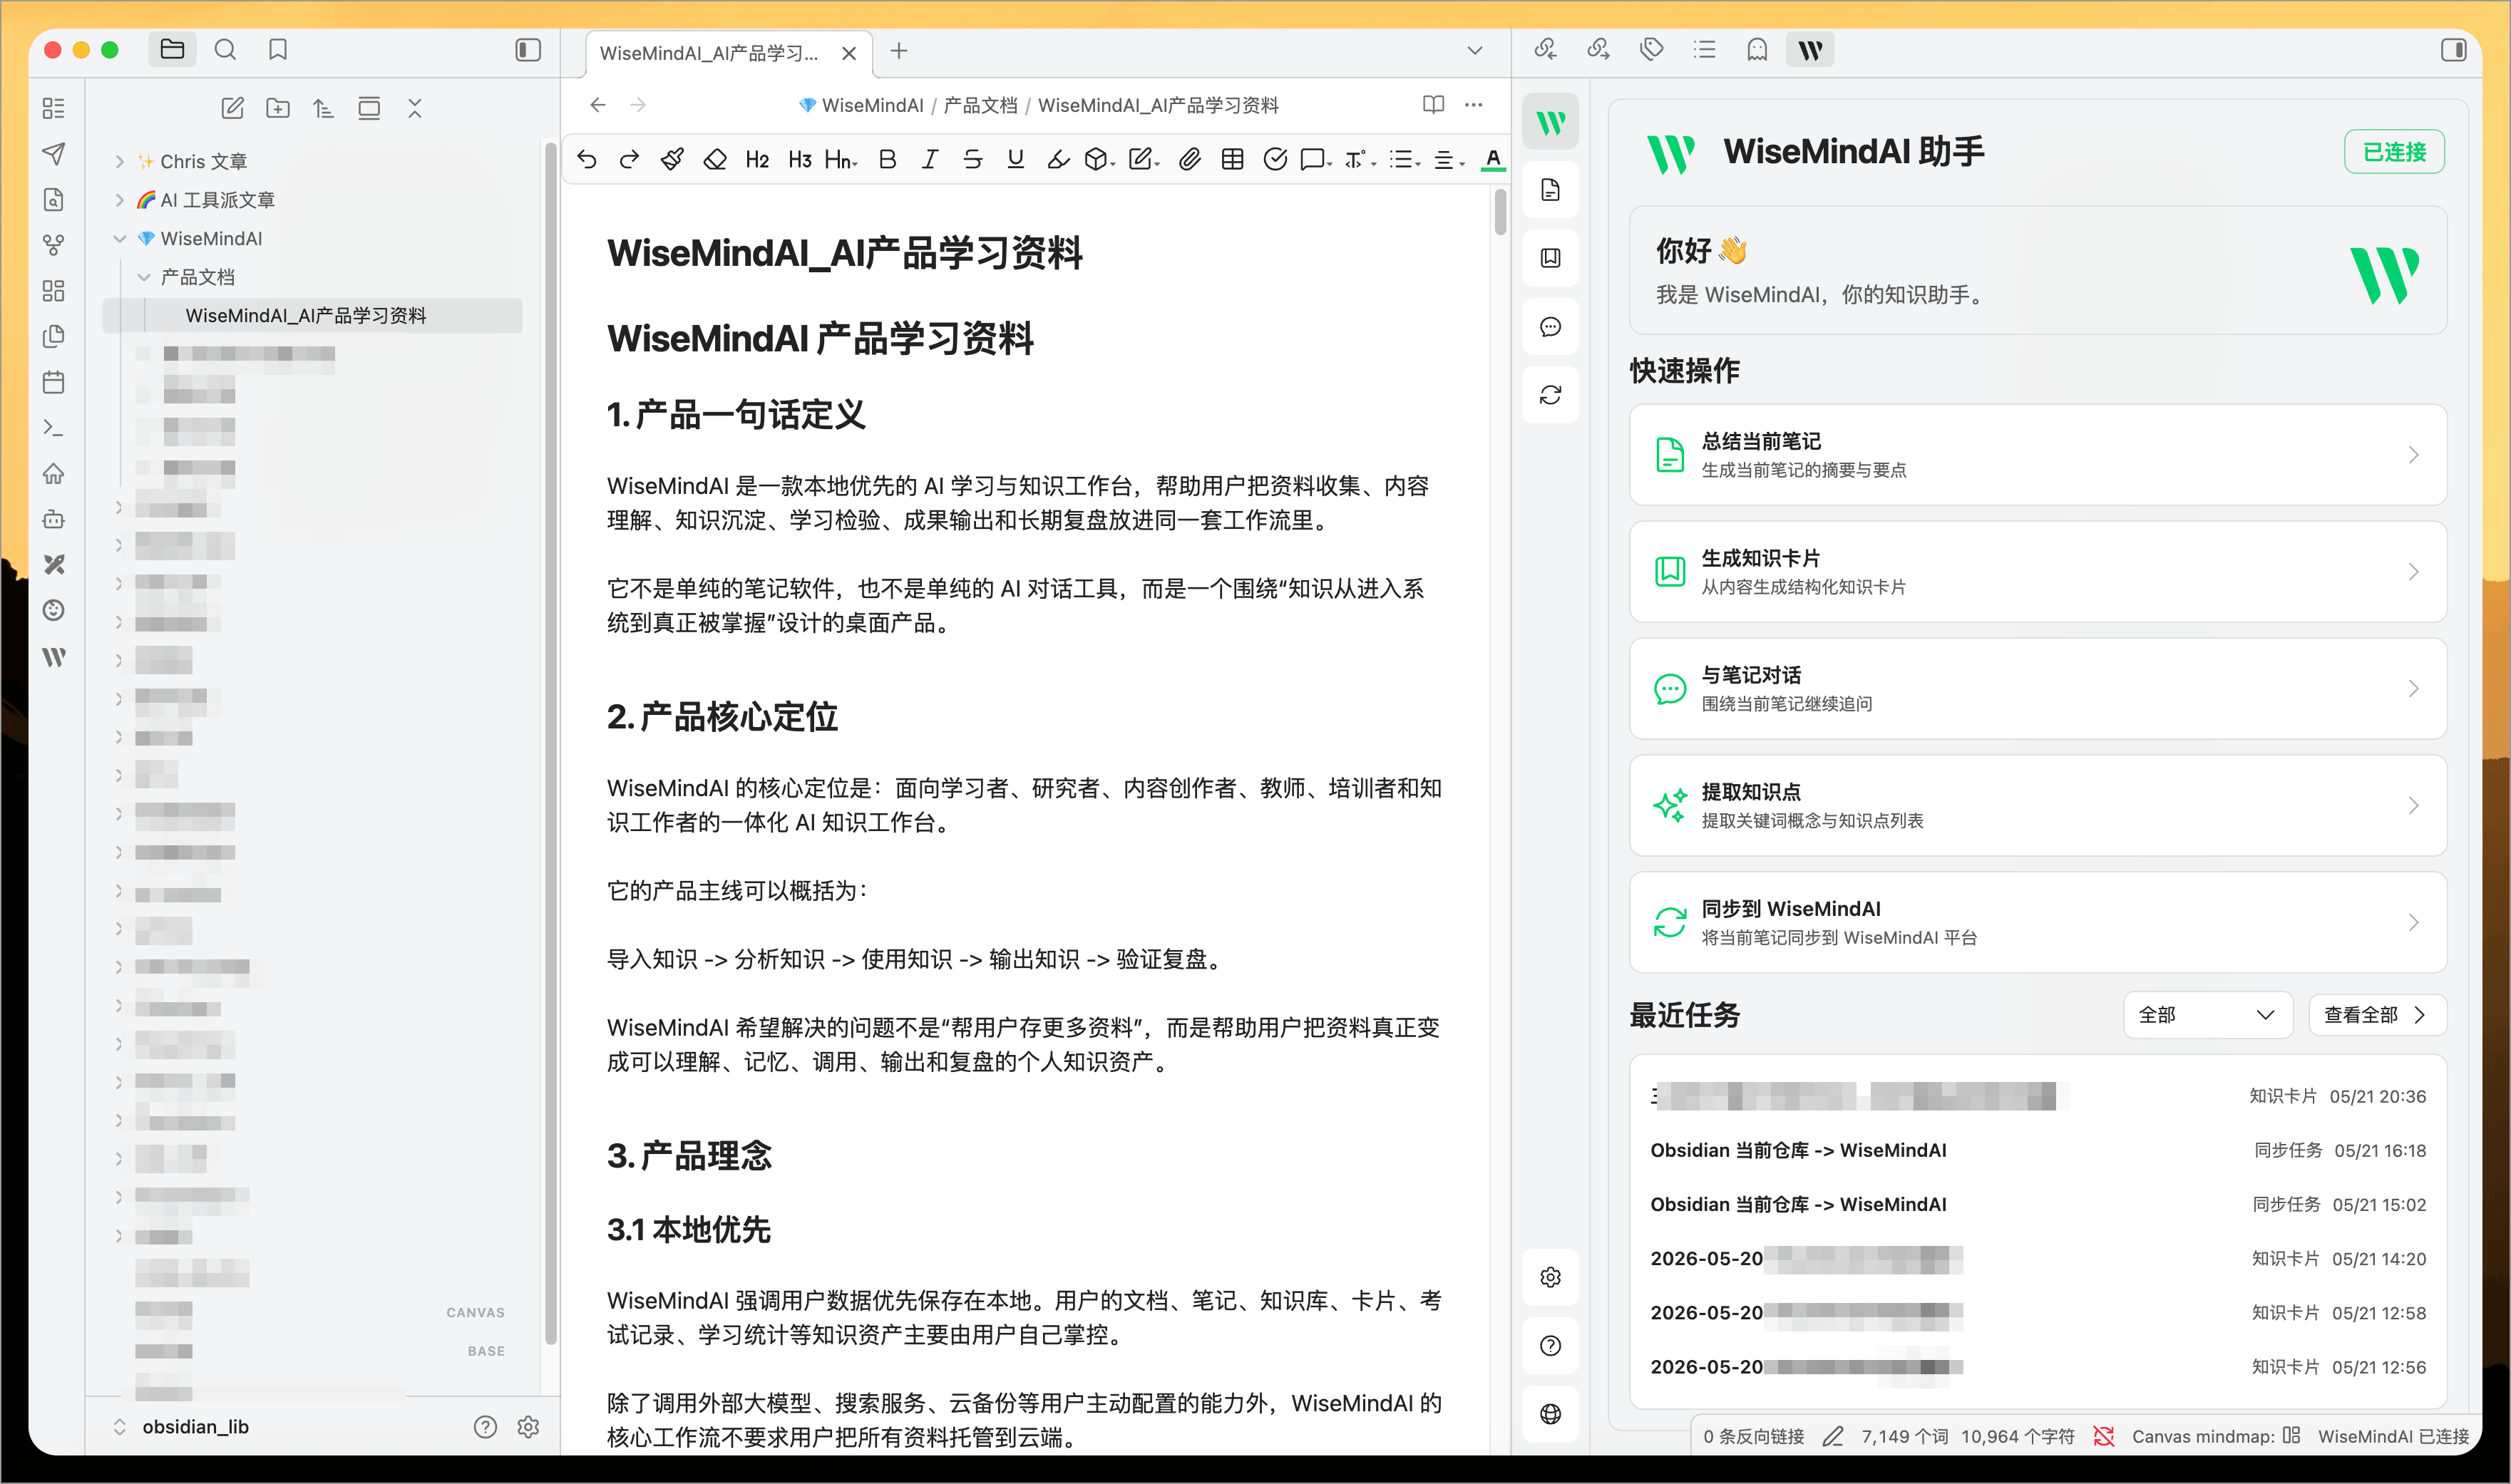Click the 已连接 status badge
This screenshot has height=1484, width=2511.
(2394, 152)
